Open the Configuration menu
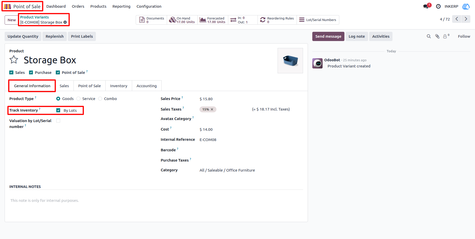The width and height of the screenshot is (475, 239). (x=149, y=6)
